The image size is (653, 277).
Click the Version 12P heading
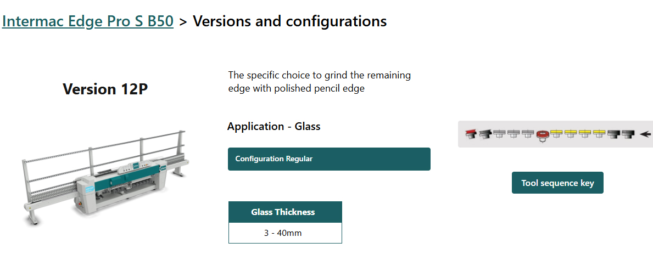[x=105, y=89]
